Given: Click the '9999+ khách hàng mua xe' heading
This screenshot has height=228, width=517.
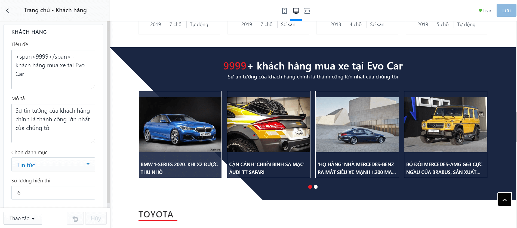Looking at the screenshot, I should pos(313,66).
